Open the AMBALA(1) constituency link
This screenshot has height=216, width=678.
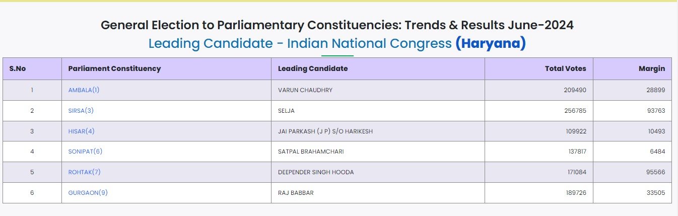pos(84,90)
